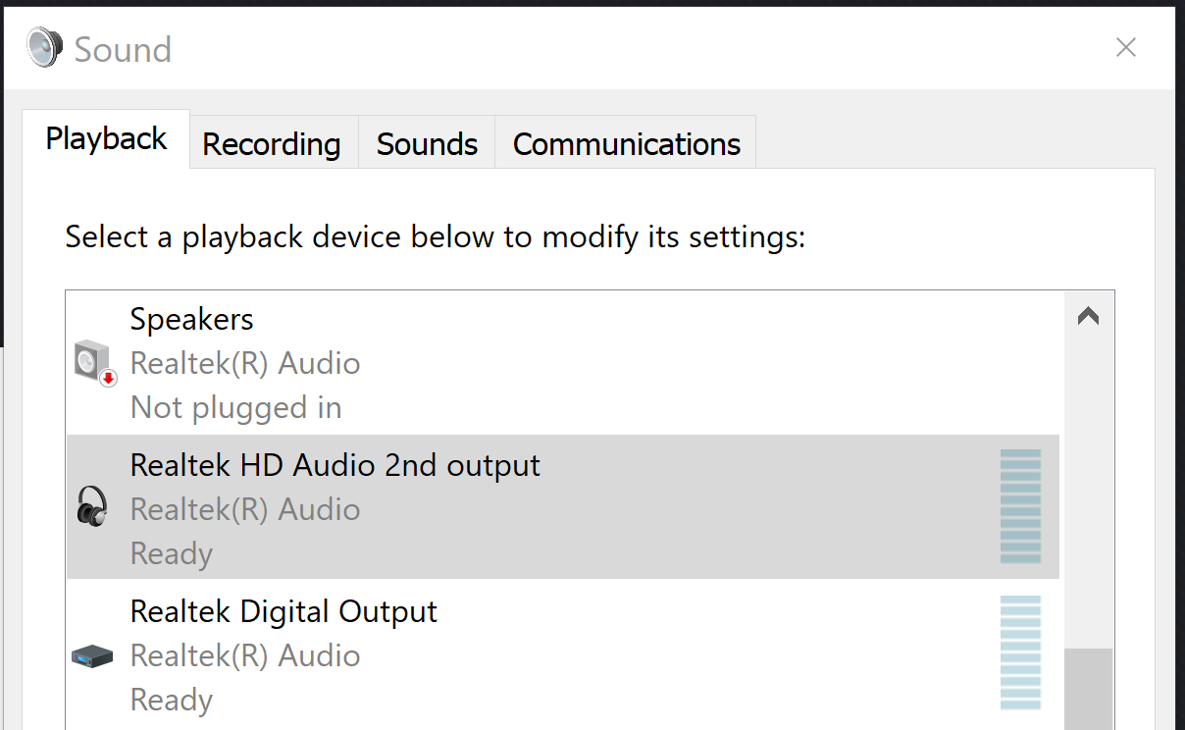Click the Realtek Digital Output device icon

(92, 655)
